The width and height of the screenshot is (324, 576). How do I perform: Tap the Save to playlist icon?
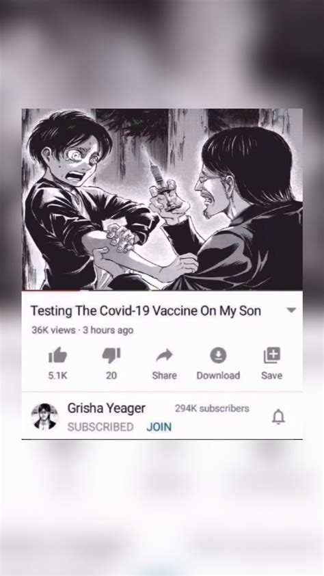click(x=272, y=355)
